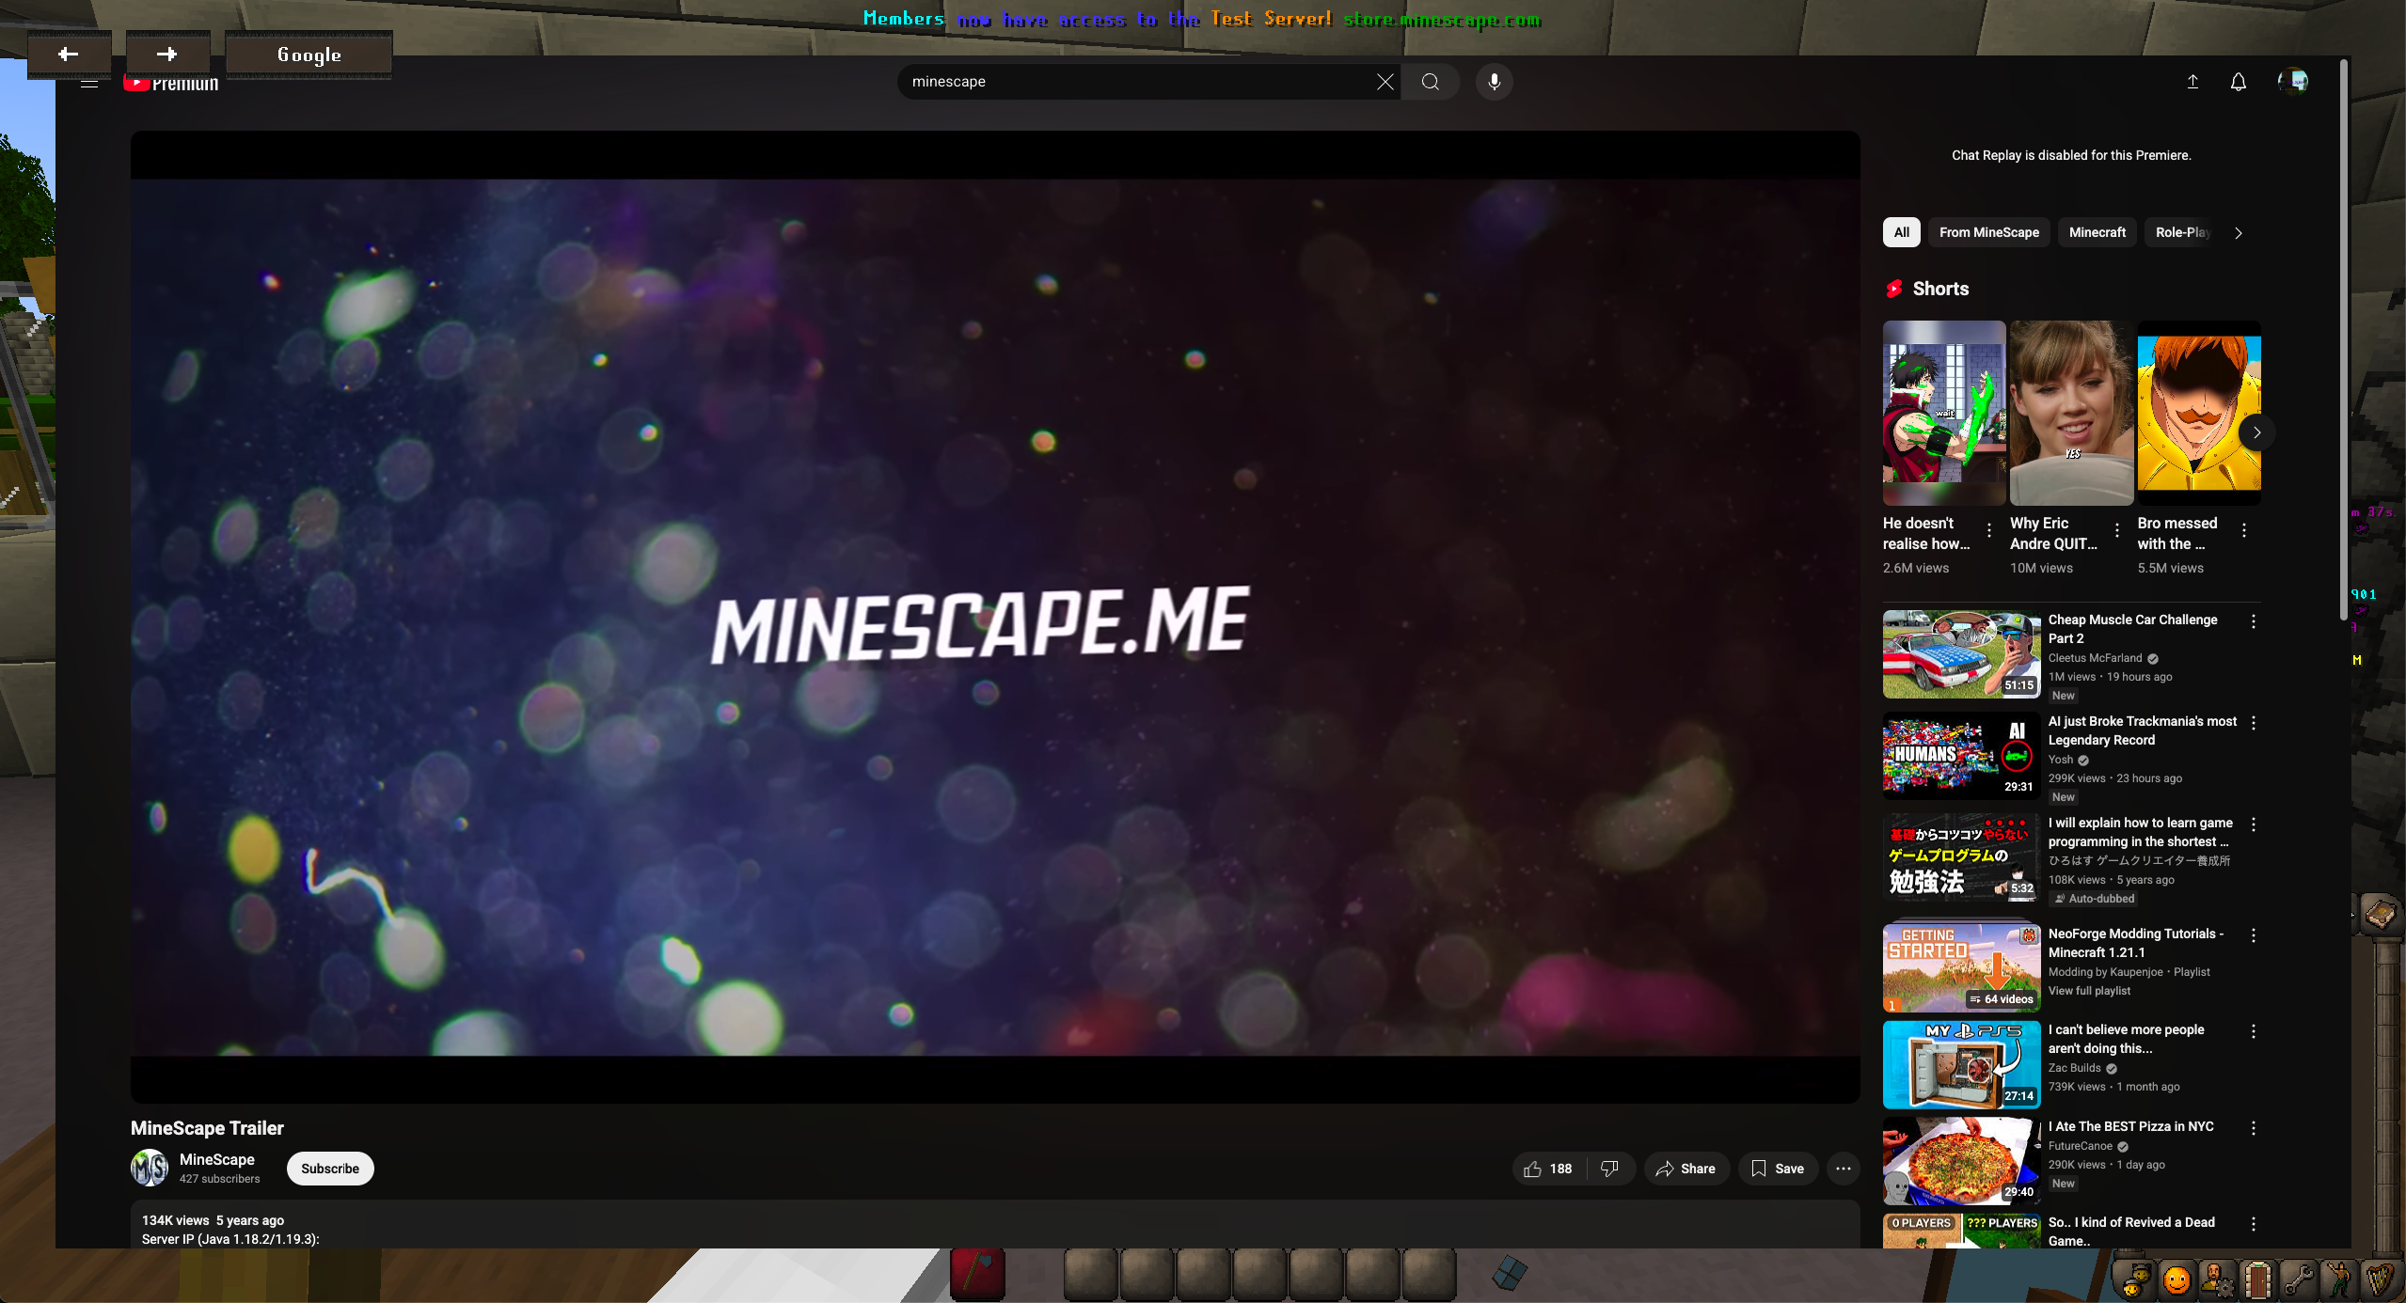Like the MineScape Trailer video
Image resolution: width=2406 pixels, height=1303 pixels.
tap(1549, 1169)
